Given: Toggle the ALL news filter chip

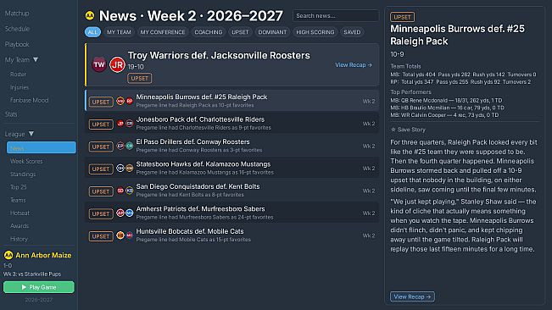Looking at the screenshot, I should 92,32.
